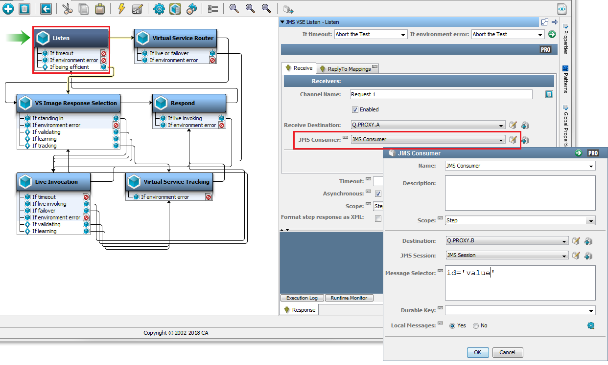Click the trash delete icon in toolbar

24,8
